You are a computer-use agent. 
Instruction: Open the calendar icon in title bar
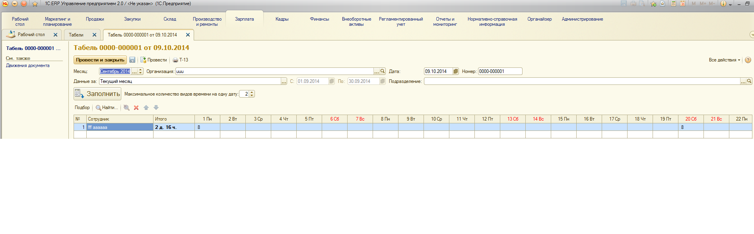tap(682, 4)
